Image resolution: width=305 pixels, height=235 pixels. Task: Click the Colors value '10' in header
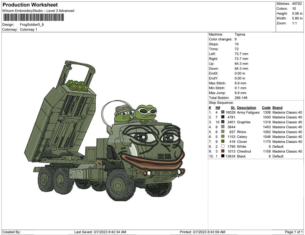pos(294,9)
